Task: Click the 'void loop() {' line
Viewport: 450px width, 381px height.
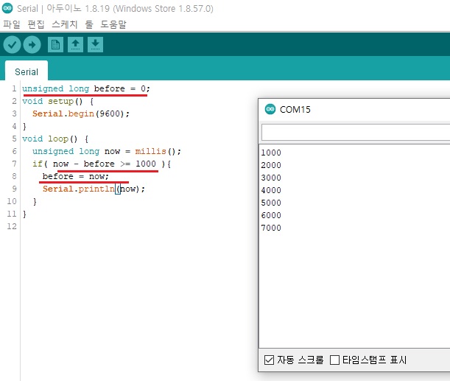Action: [x=55, y=139]
